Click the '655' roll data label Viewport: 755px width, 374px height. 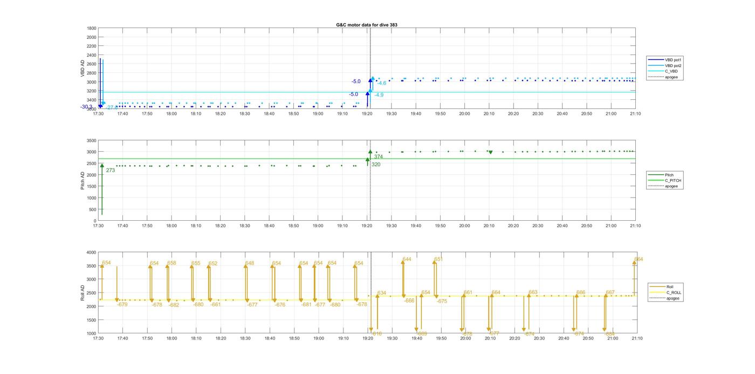(196, 263)
